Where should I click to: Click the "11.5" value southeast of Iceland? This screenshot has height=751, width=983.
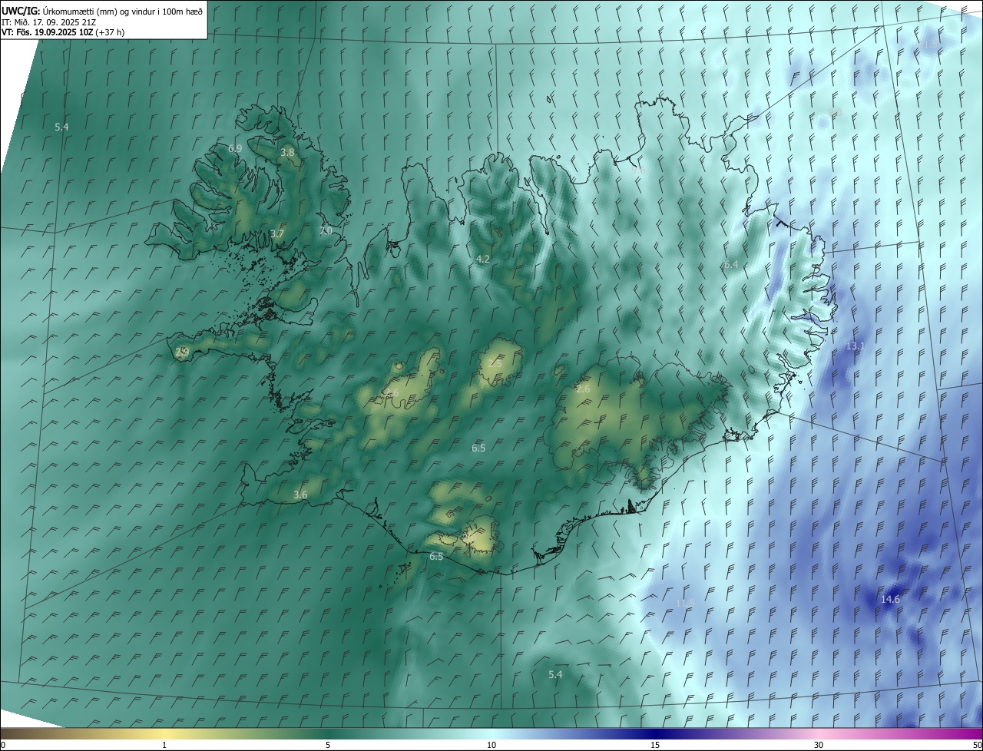point(684,604)
